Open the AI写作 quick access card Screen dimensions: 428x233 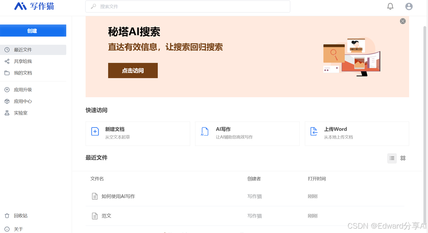[x=247, y=134]
